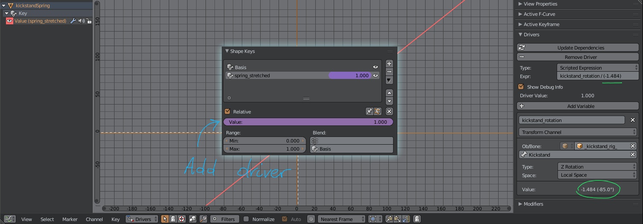Click the paste flipped keyframes icon
The image size is (643, 224).
point(405,219)
